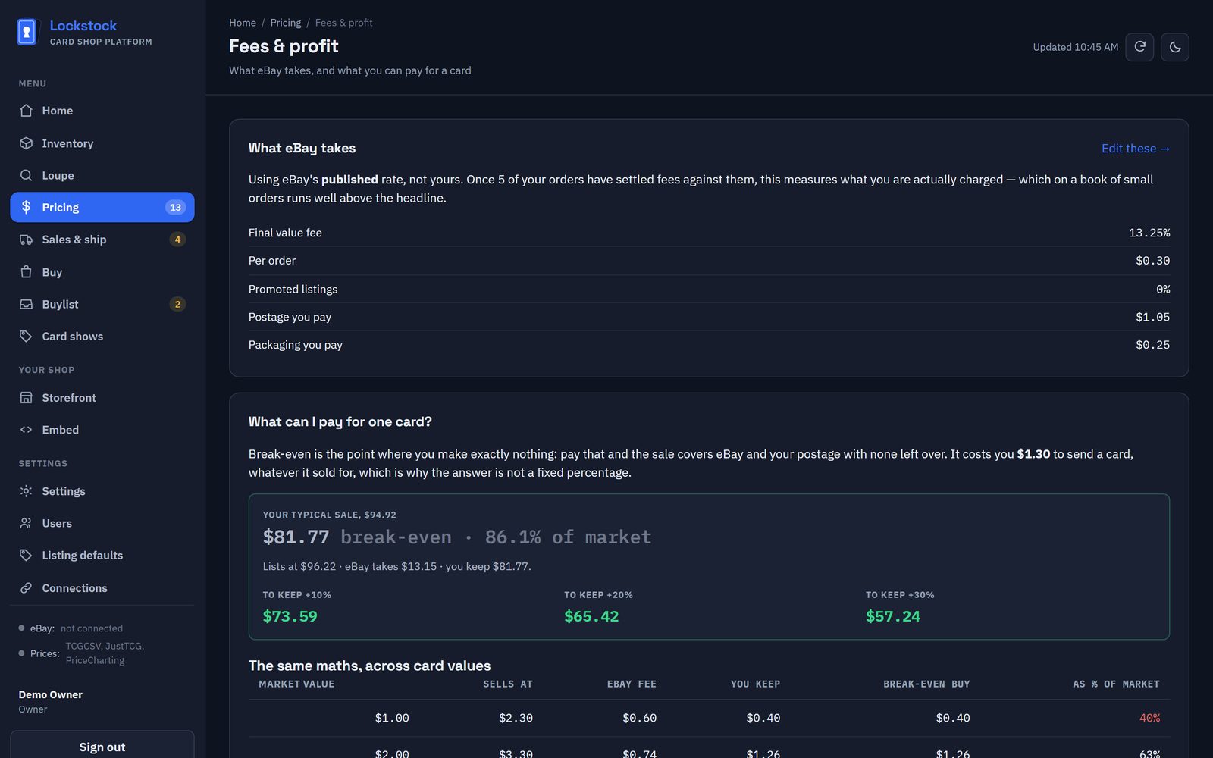Click the Promoted listings 0% value
This screenshot has height=758, width=1213.
coord(1163,289)
